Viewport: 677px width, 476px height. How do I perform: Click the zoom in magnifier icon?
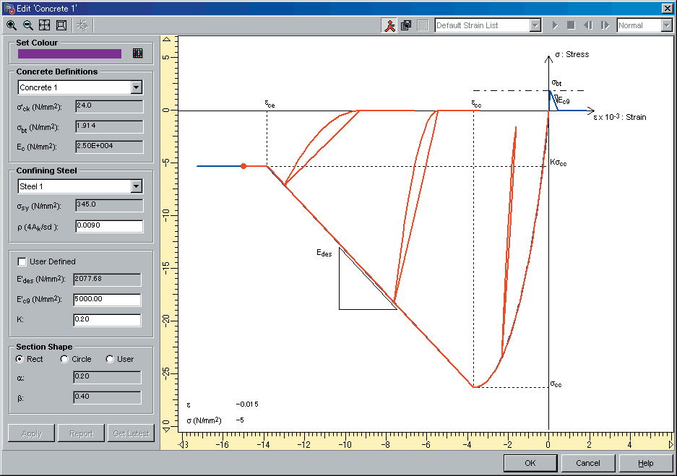pos(12,25)
